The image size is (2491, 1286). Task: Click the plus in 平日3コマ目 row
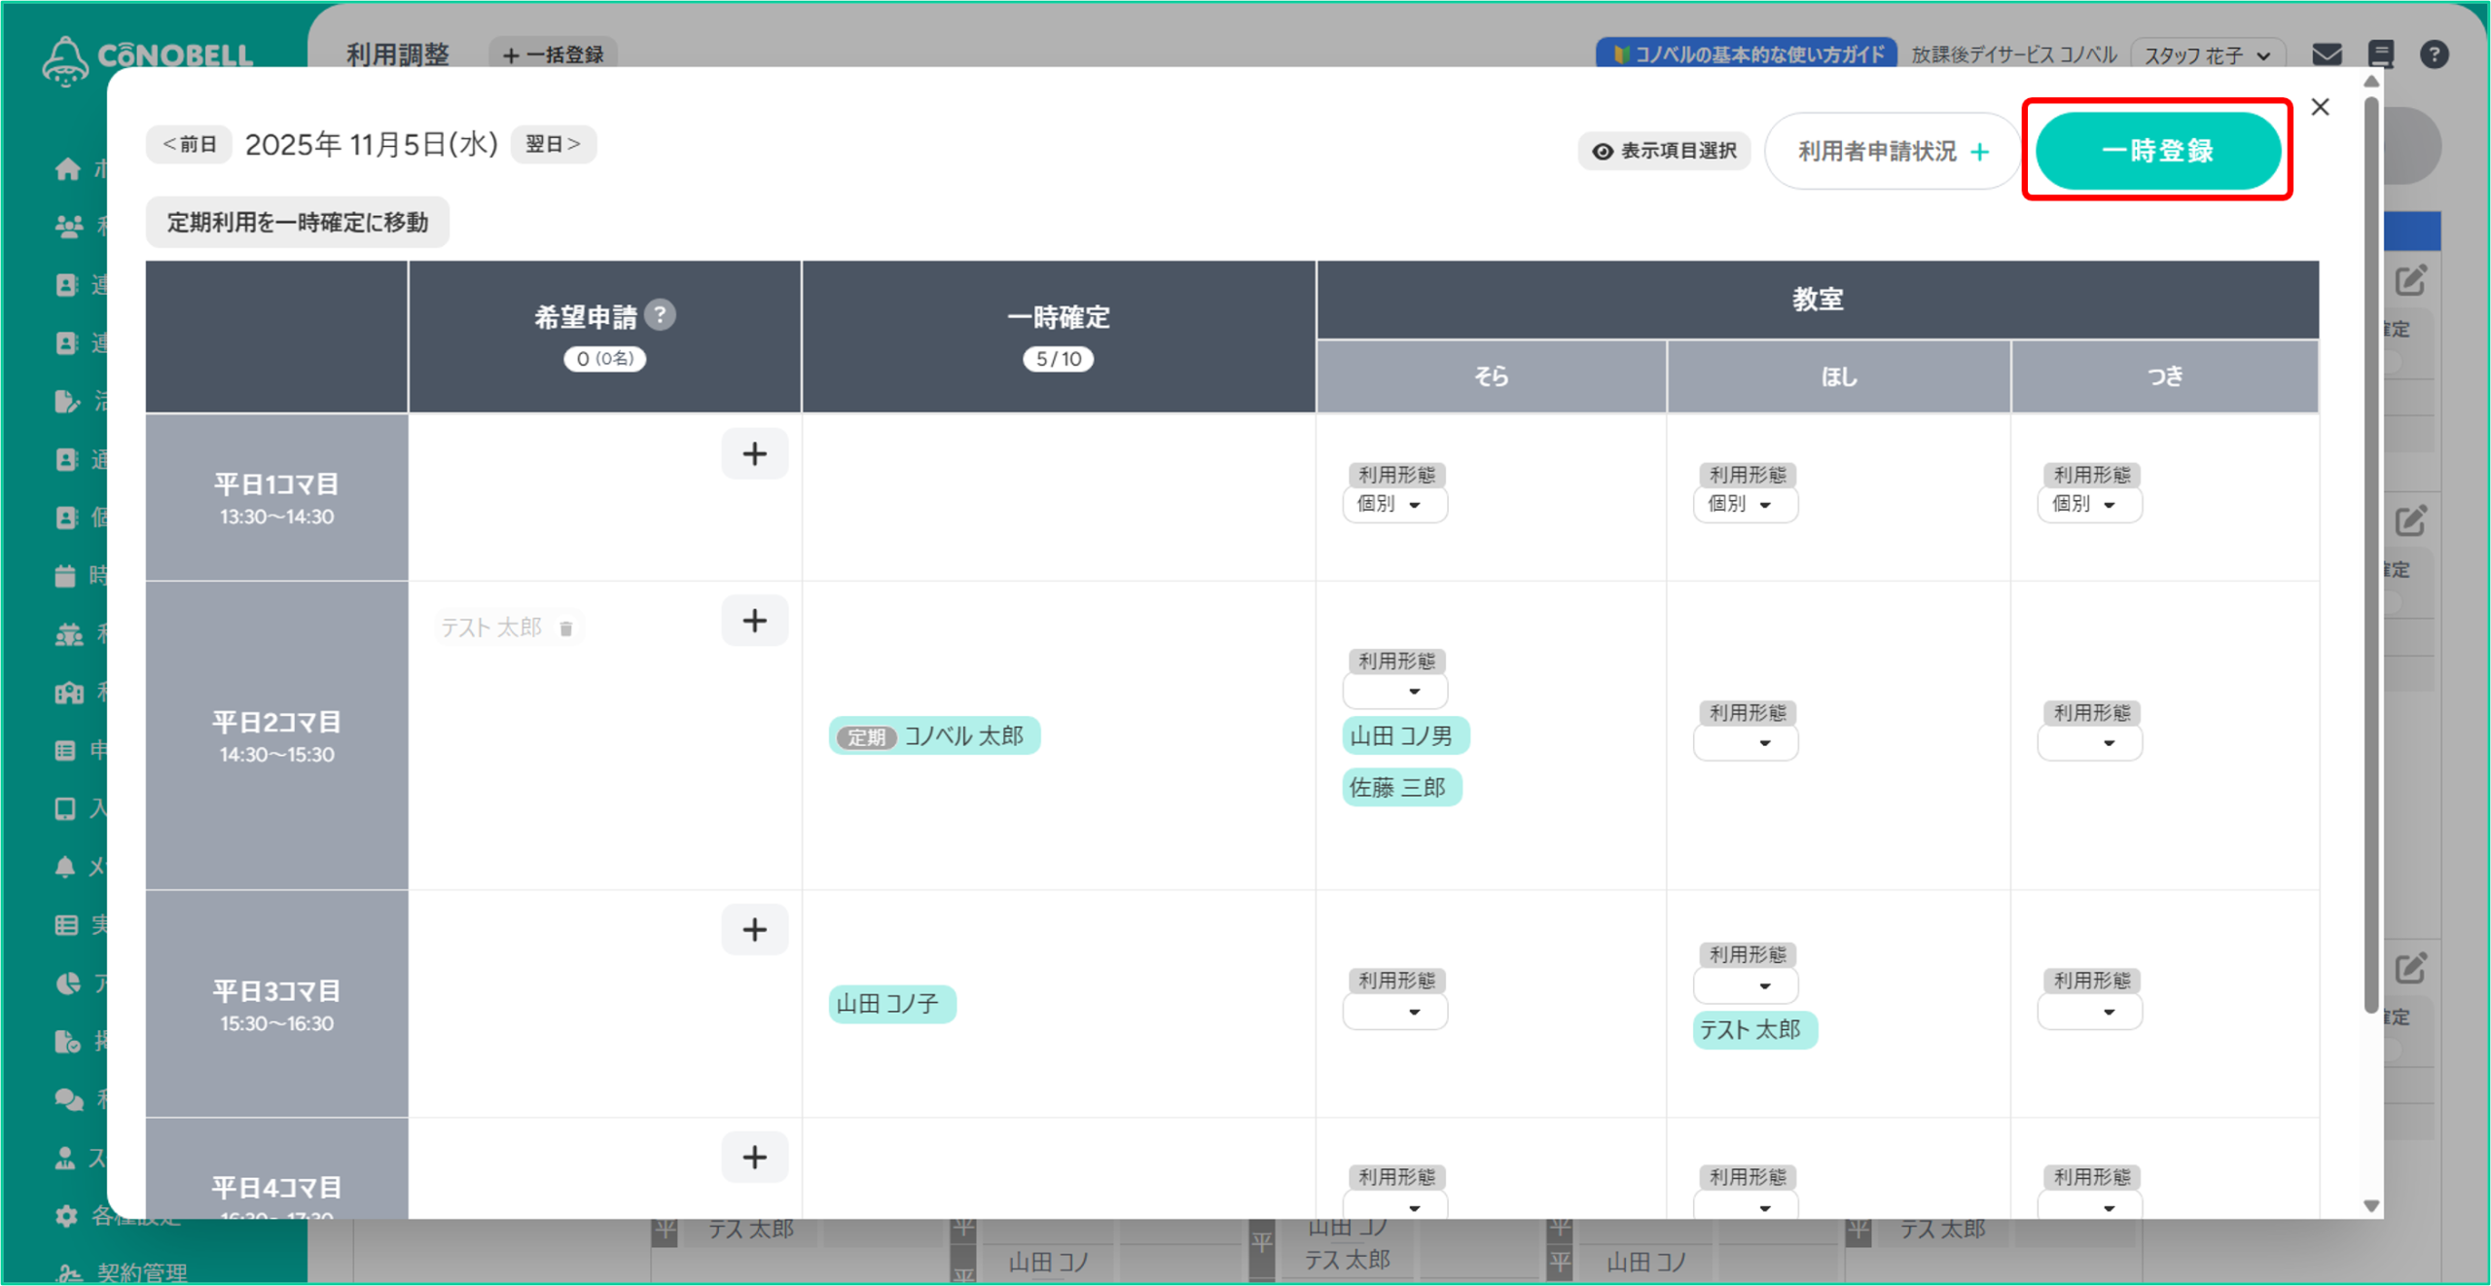[754, 930]
